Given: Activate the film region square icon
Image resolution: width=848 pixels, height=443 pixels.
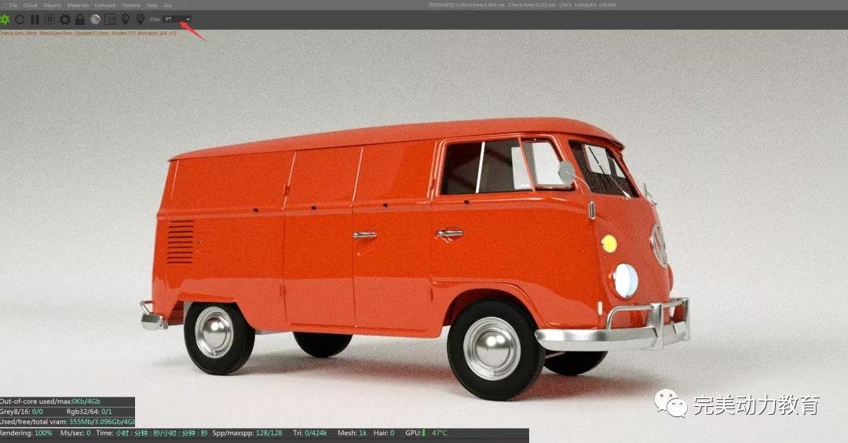Looking at the screenshot, I should pyautogui.click(x=111, y=20).
